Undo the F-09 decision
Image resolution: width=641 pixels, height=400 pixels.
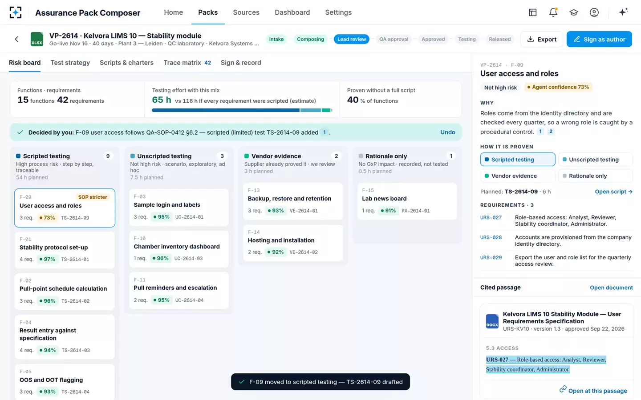point(447,132)
